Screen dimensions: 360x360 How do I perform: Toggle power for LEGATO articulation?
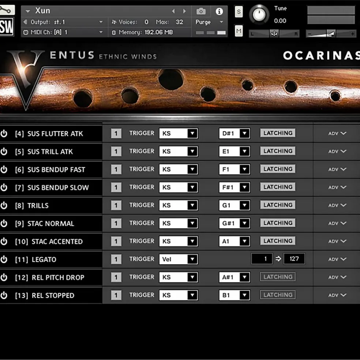pyautogui.click(x=4, y=259)
